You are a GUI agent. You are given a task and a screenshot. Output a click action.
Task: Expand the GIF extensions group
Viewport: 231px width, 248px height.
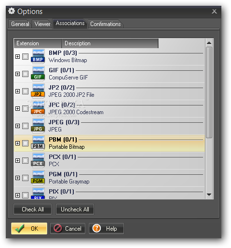(18, 74)
